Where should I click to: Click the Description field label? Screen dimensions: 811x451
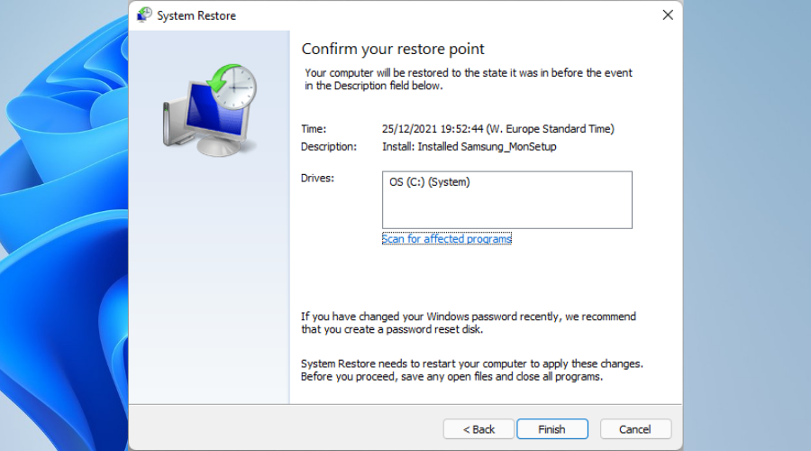pos(329,146)
